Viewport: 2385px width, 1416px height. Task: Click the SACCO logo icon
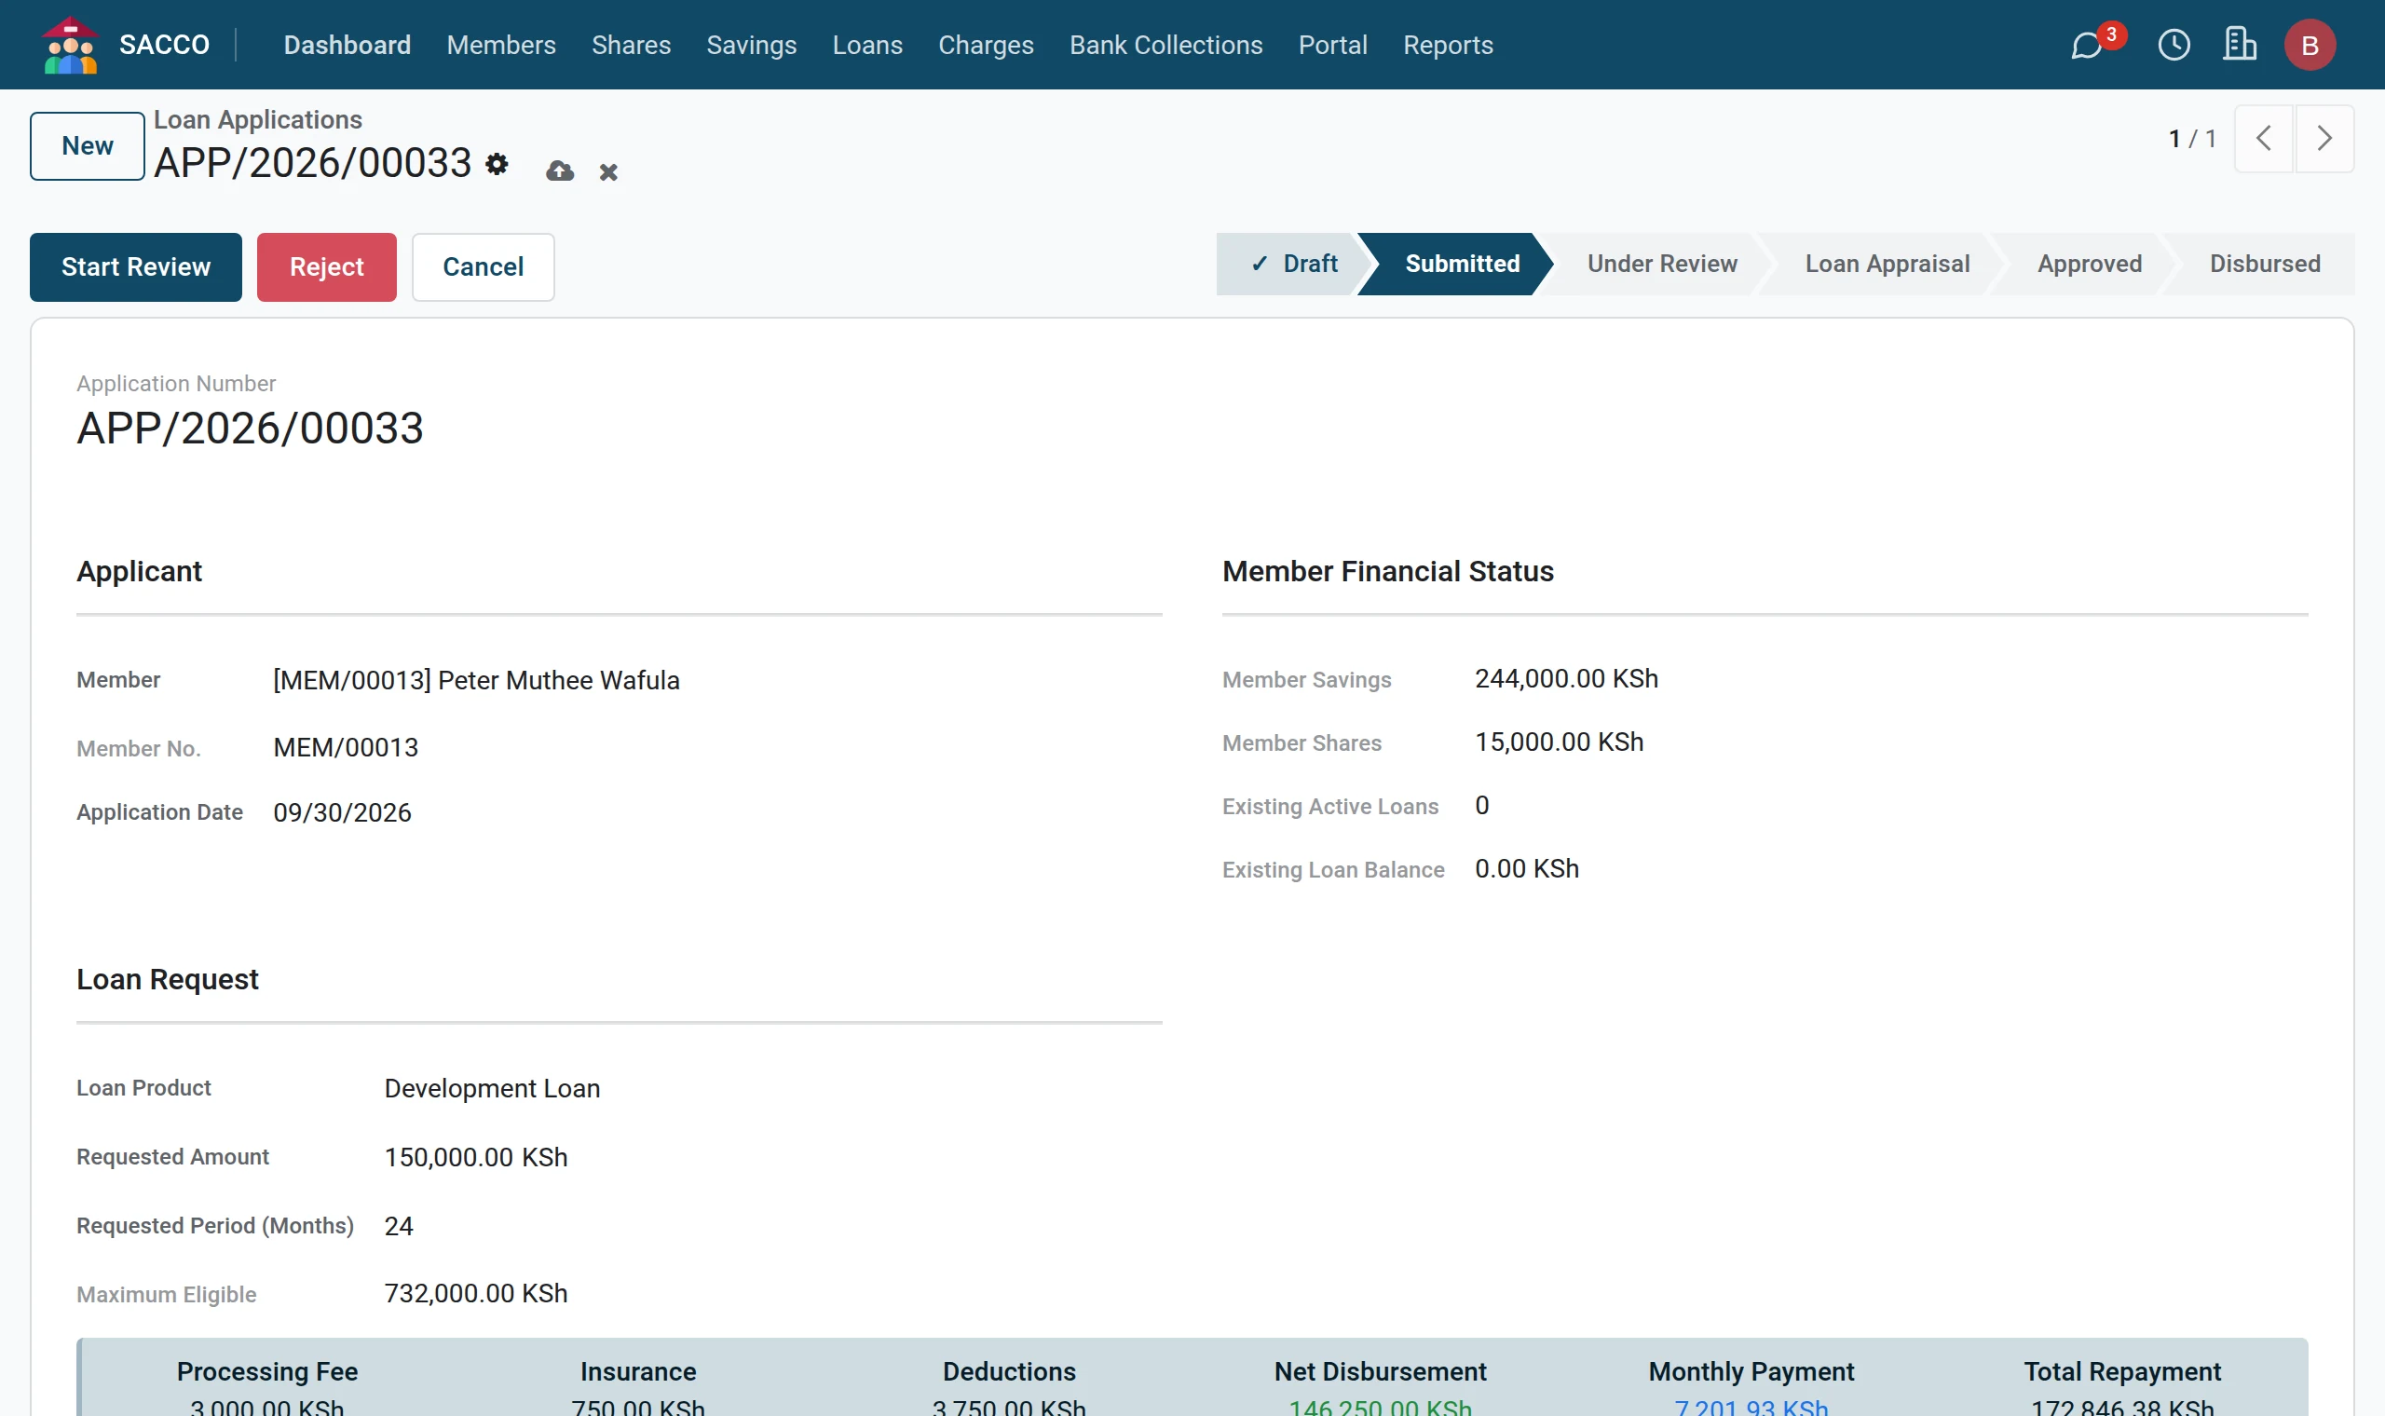[71, 45]
